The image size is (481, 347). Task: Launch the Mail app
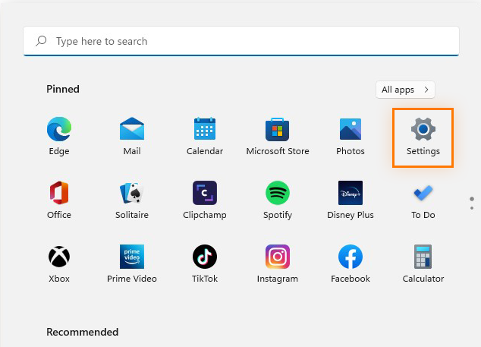click(x=132, y=137)
